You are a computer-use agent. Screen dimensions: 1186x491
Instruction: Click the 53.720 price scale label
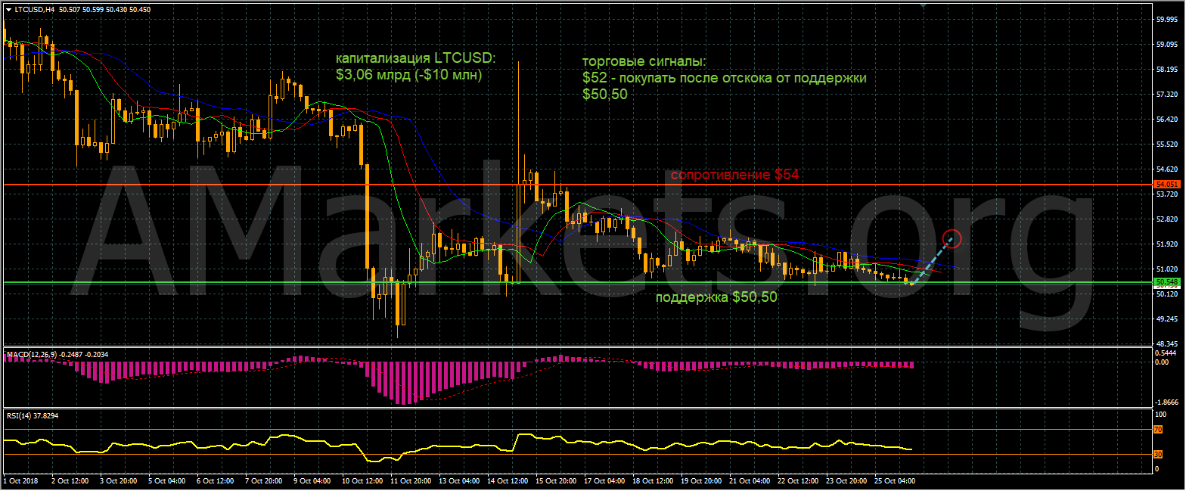point(1166,194)
